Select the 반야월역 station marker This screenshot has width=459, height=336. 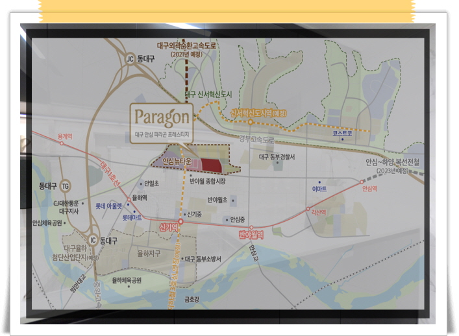coord(251,228)
